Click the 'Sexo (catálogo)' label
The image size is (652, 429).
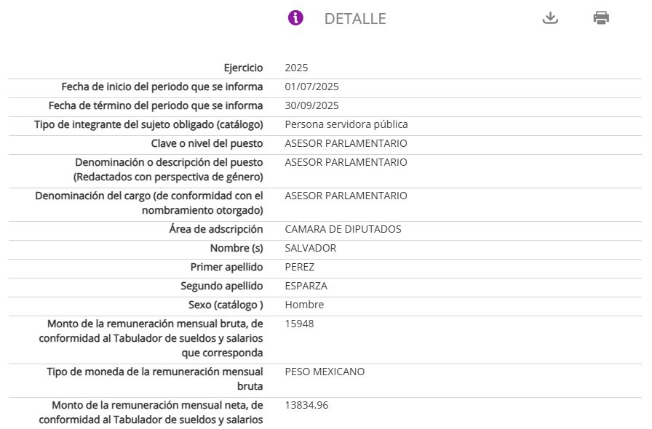[x=222, y=305]
